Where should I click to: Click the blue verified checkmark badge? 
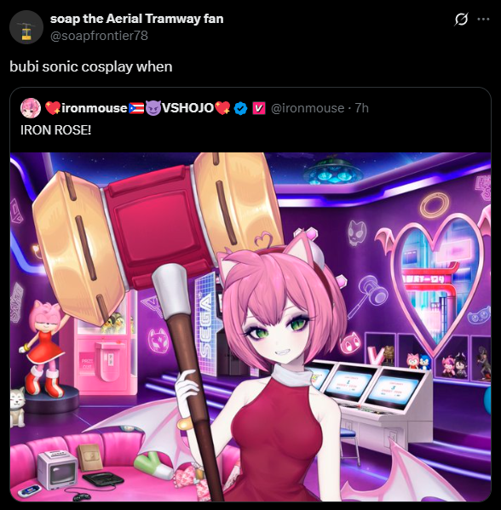[x=240, y=108]
